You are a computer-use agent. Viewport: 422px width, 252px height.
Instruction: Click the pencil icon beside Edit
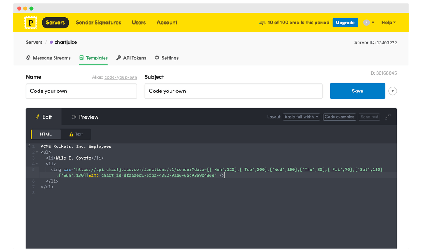tap(37, 117)
